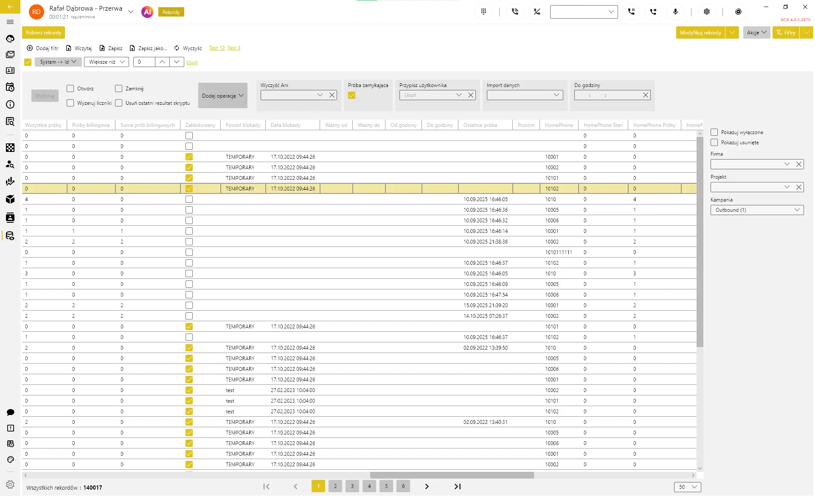The height and width of the screenshot is (496, 815).
Task: Open settings gear in top toolbar
Action: point(707,12)
